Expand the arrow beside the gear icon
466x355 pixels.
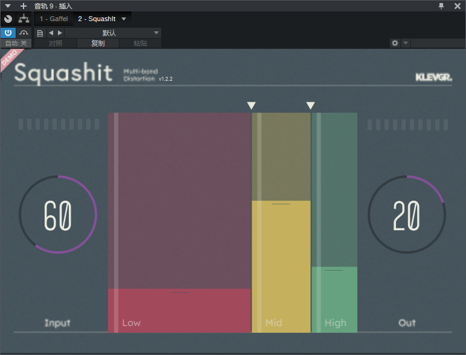coord(406,43)
